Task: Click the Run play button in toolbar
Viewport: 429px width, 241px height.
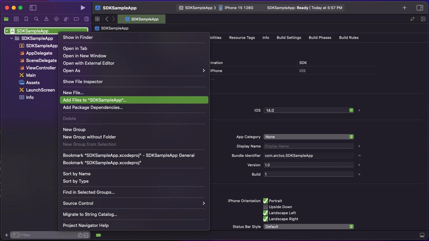Action: click(x=83, y=8)
